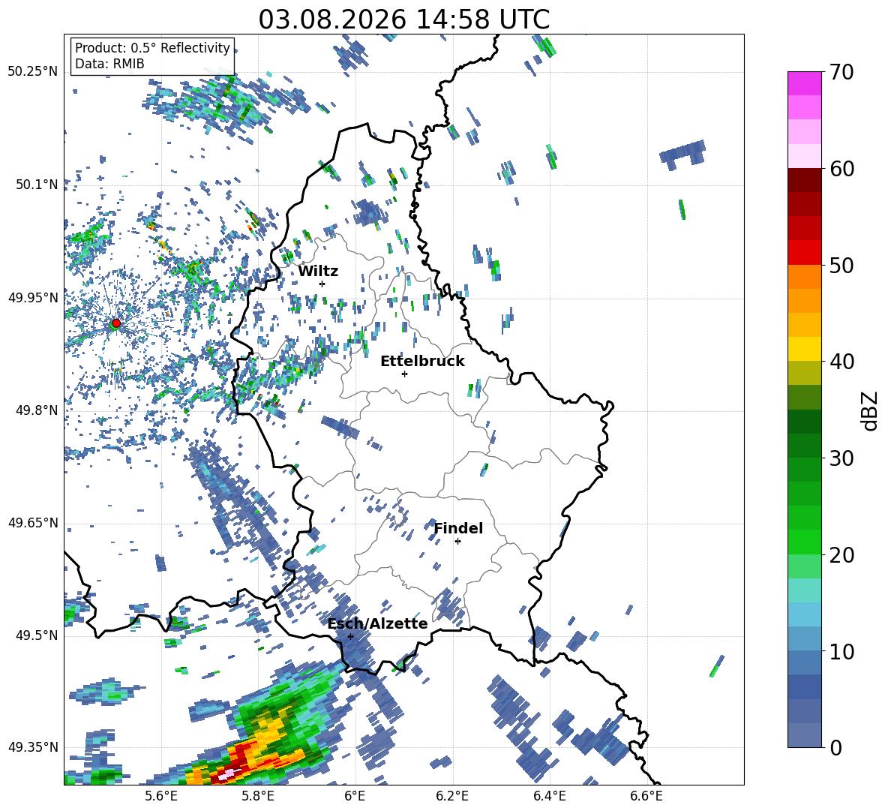
Task: Click the yellow 40 dBZ colorbar segment
Action: 804,349
